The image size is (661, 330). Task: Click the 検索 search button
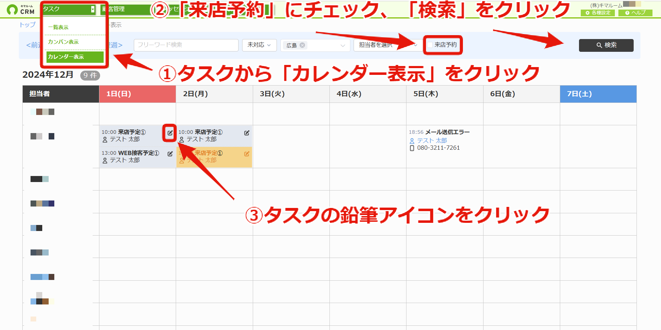point(606,45)
